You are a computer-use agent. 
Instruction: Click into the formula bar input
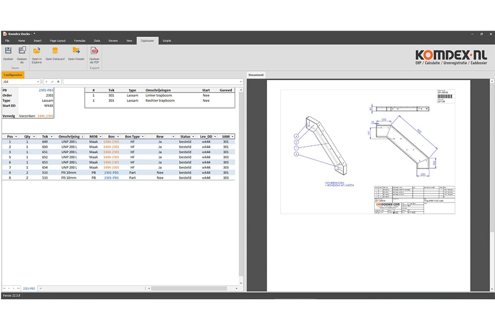tap(151, 82)
